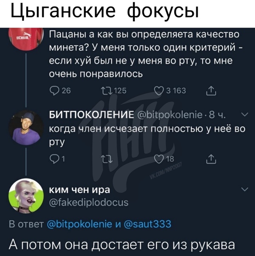The image size is (255, 256).
Task: Like the tweet with 3 163 likes
Action: coord(170,91)
